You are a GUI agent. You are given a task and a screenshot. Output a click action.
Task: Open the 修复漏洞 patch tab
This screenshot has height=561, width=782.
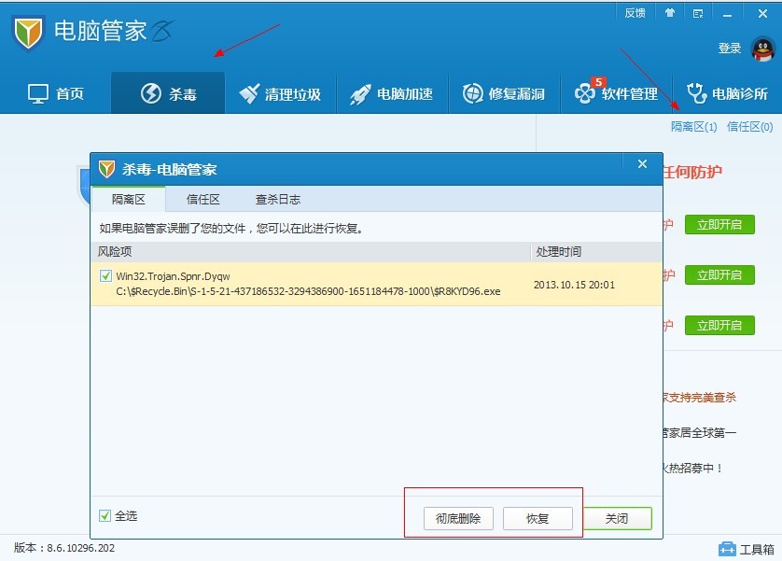504,93
